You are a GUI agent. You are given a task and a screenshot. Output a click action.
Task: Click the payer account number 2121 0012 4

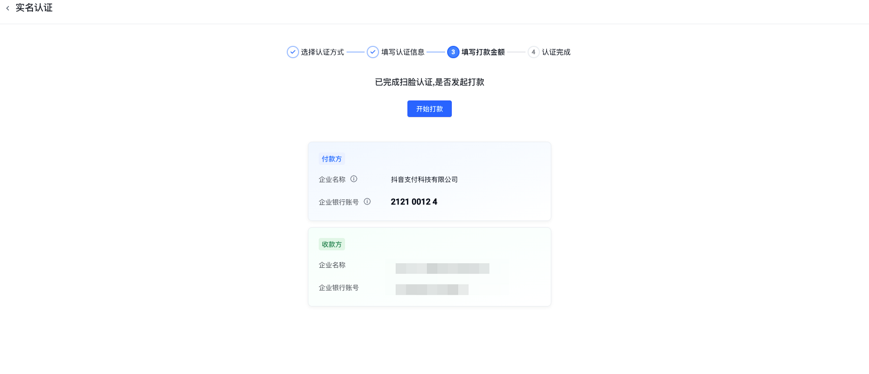pos(414,202)
